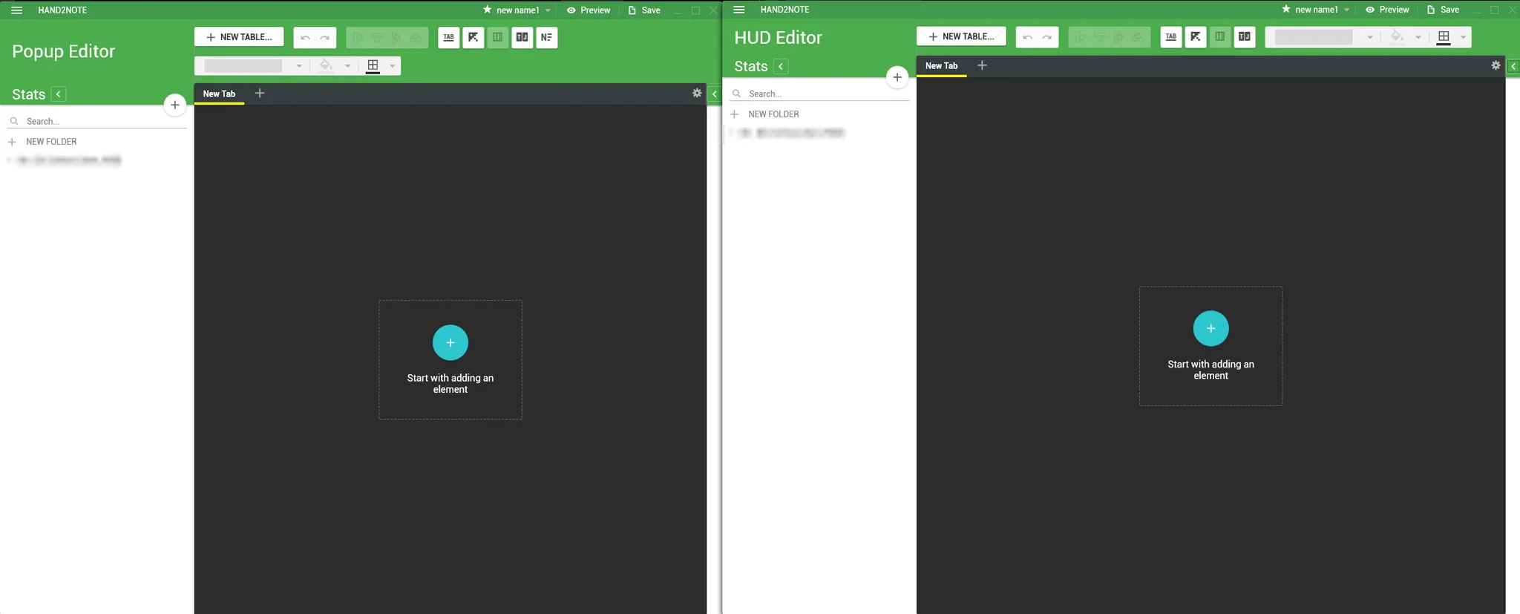Open the HUD Editor tab settings gear
Image resolution: width=1520 pixels, height=614 pixels.
click(1496, 65)
